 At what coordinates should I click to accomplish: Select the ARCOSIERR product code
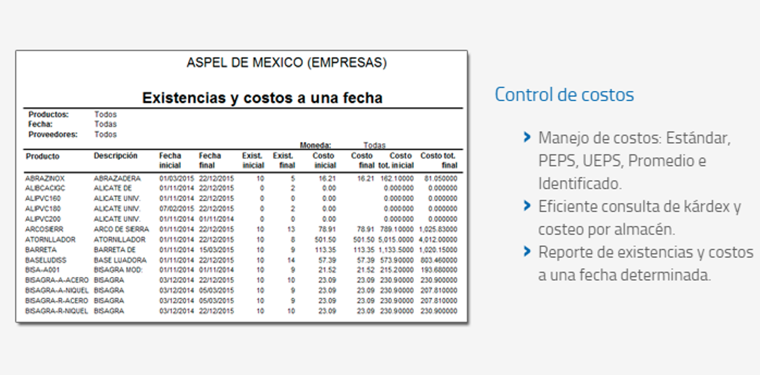(45, 229)
